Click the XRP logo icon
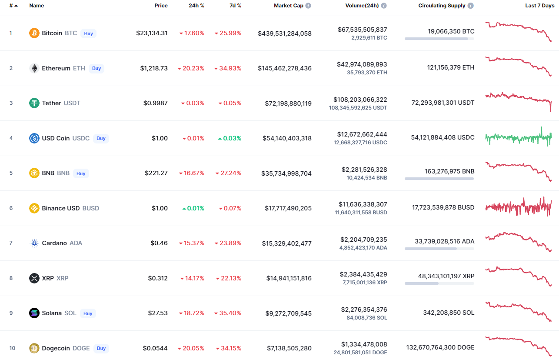 click(x=34, y=278)
